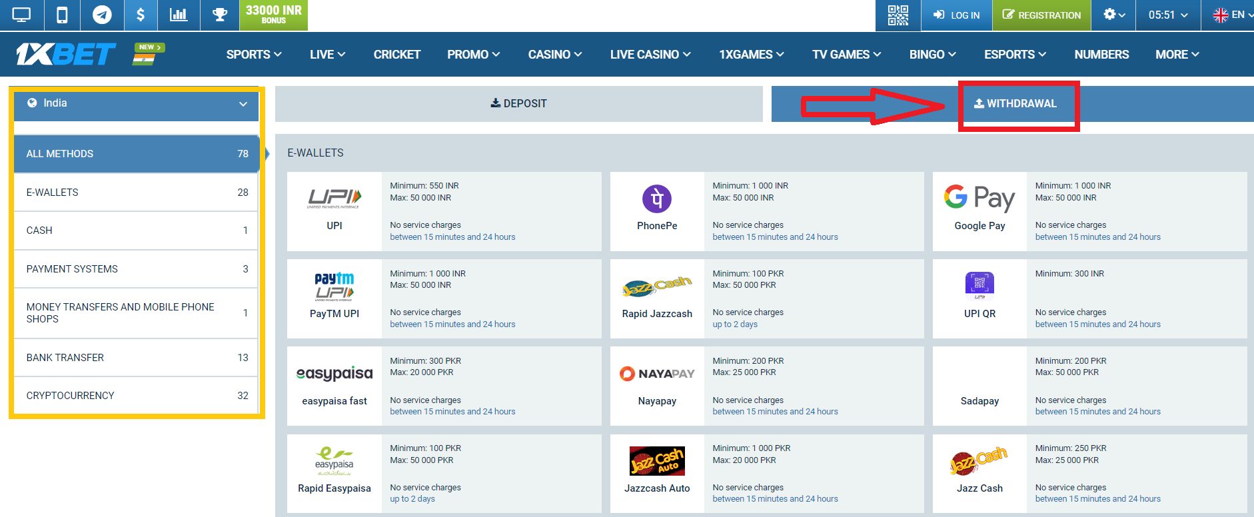The width and height of the screenshot is (1254, 517).
Task: Open the SPORTS menu
Action: (254, 55)
